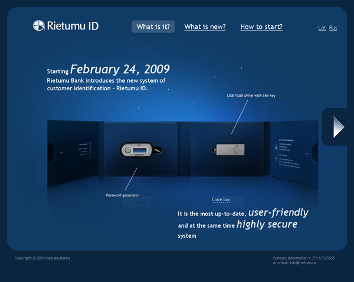
Task: Switch language to Lat
Action: click(322, 28)
